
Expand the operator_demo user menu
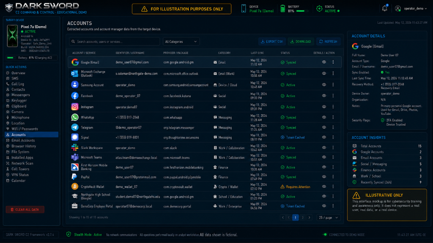(x=411, y=8)
